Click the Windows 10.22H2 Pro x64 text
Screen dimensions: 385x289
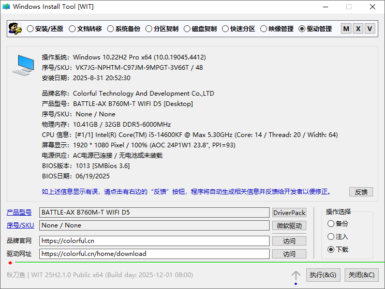(140, 57)
